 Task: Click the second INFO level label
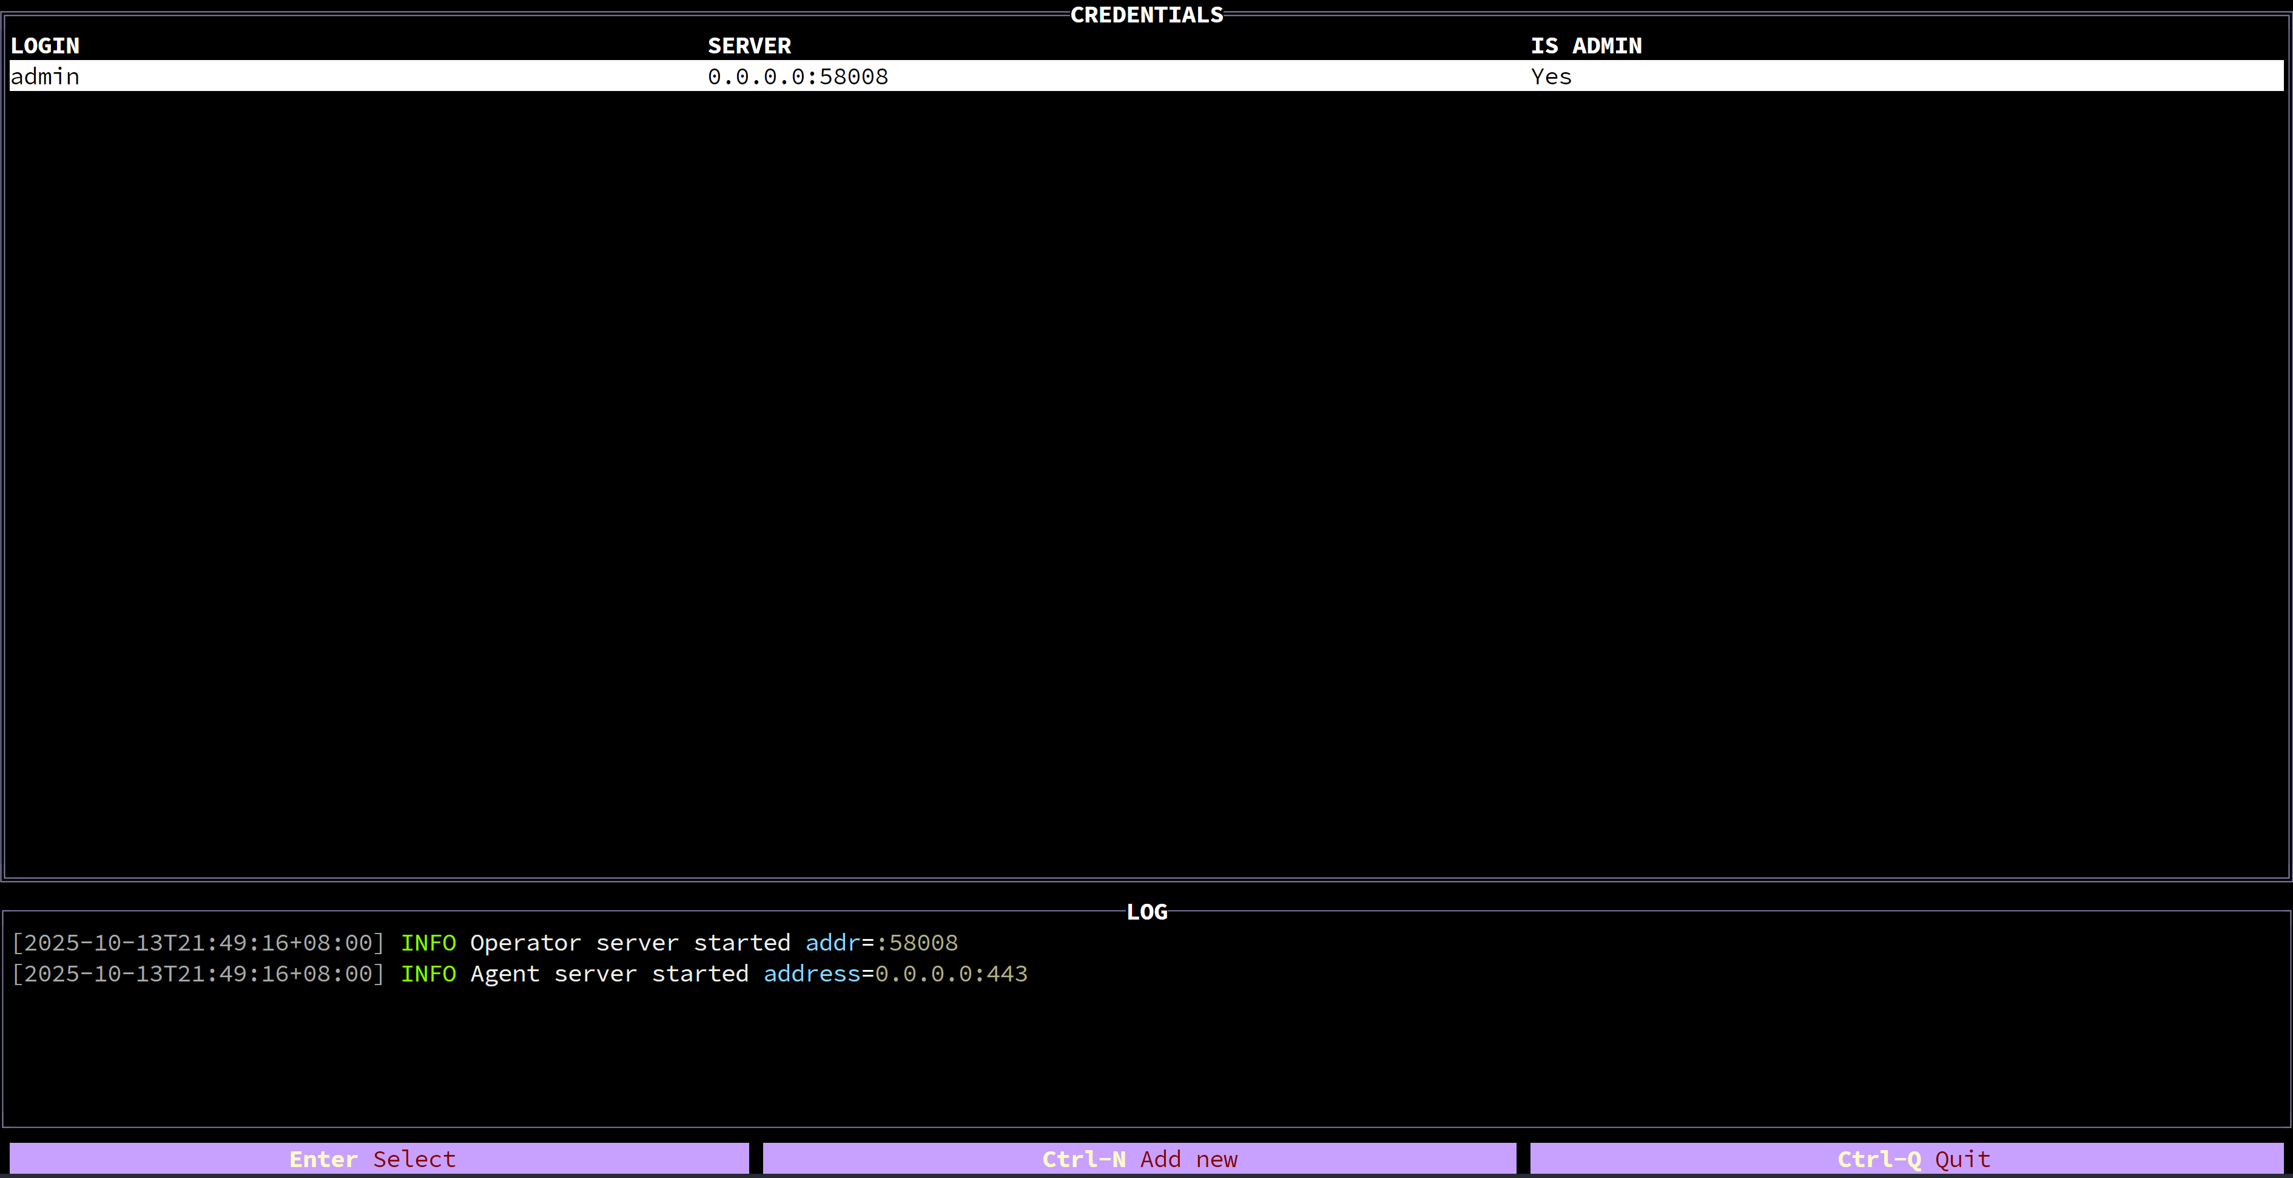[x=428, y=974]
